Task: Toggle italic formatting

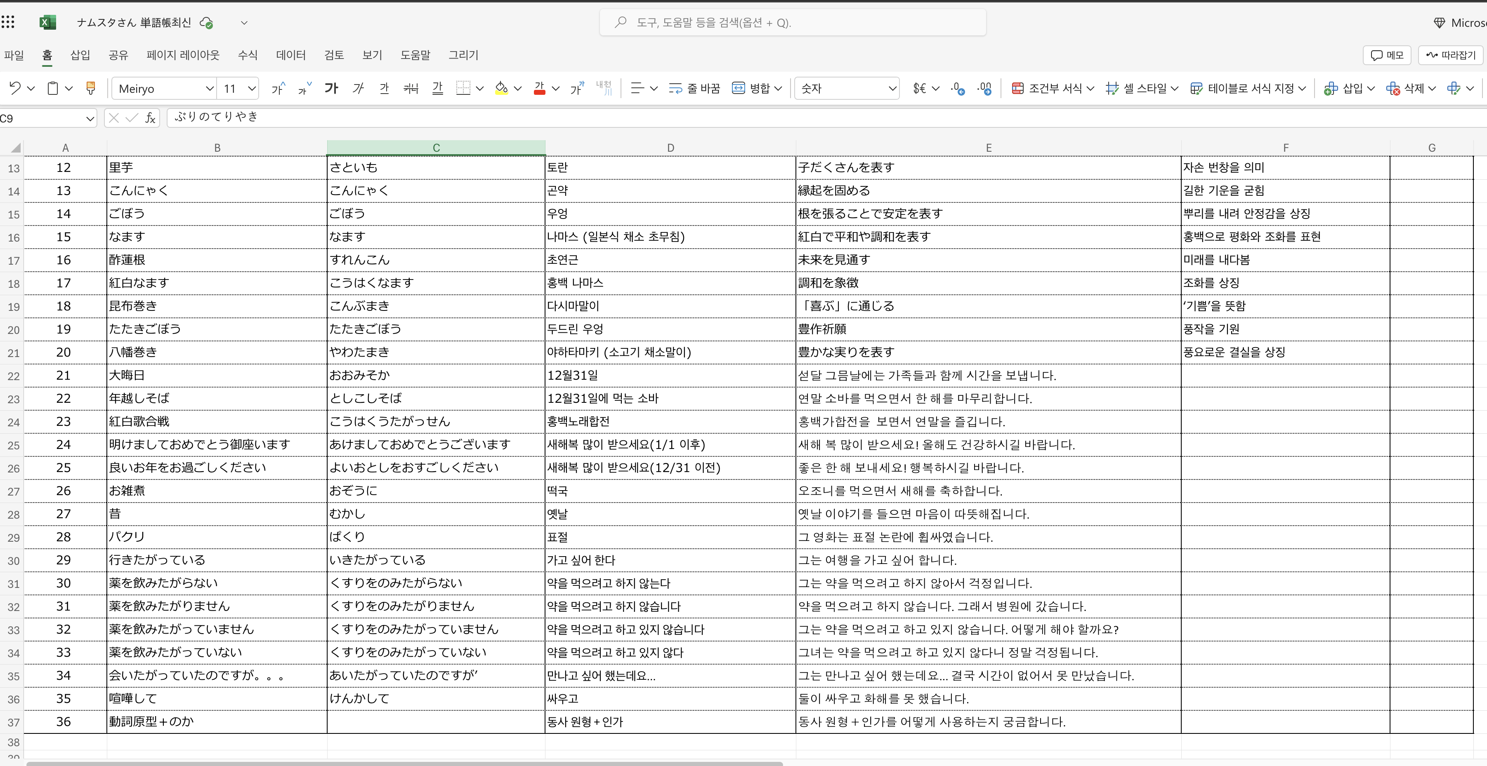Action: pyautogui.click(x=358, y=88)
